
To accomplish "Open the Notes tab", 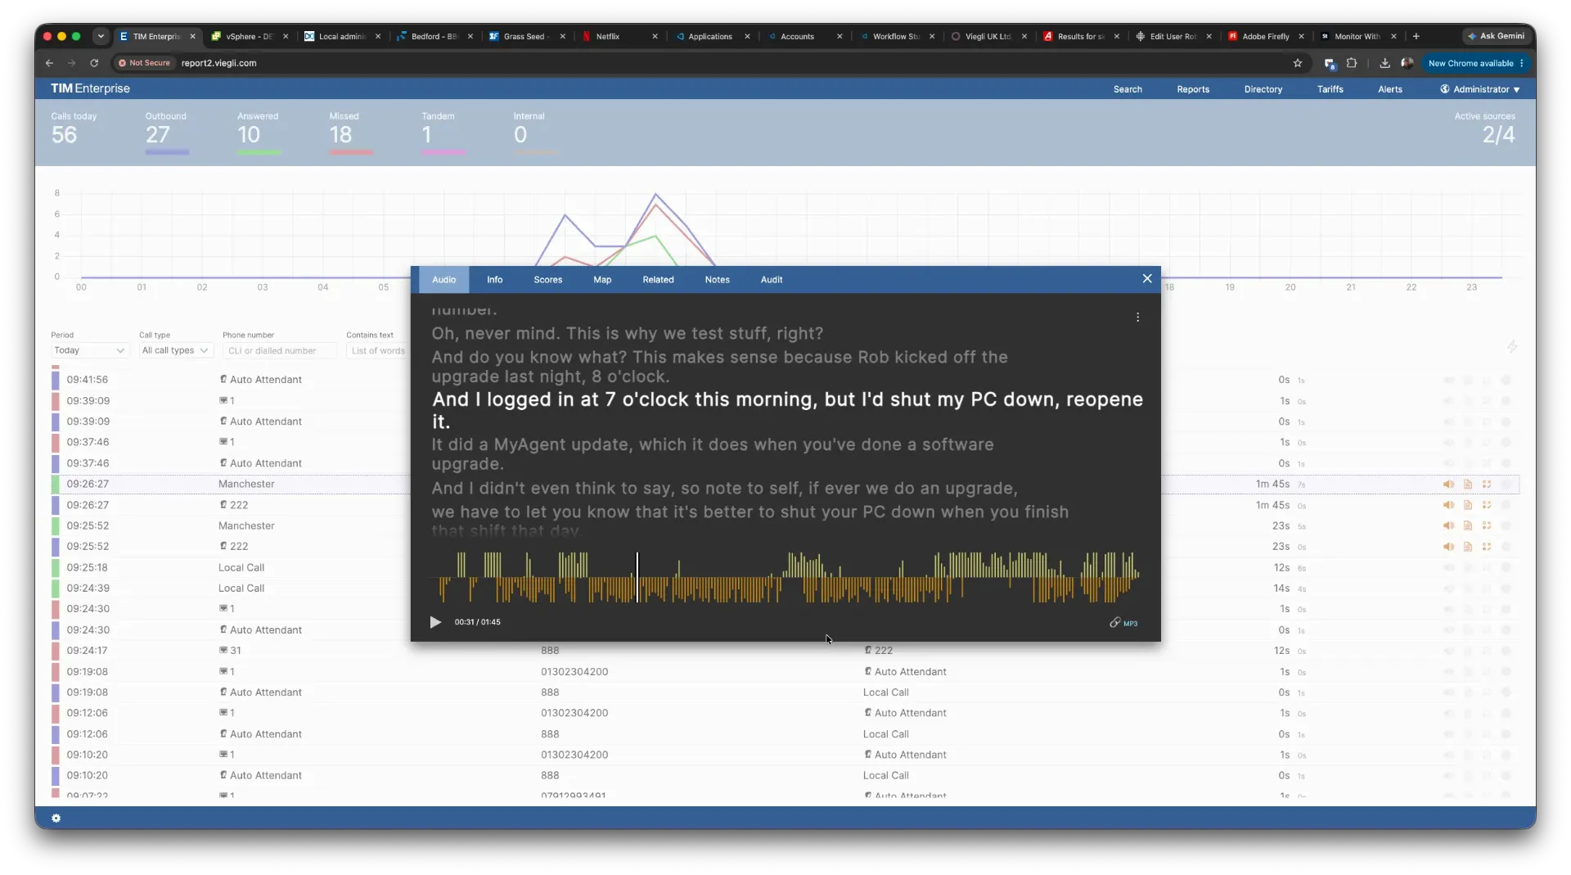I will pos(717,280).
